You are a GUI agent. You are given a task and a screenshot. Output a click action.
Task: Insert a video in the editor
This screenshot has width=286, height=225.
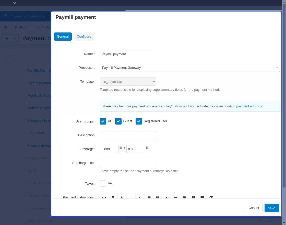click(x=211, y=197)
